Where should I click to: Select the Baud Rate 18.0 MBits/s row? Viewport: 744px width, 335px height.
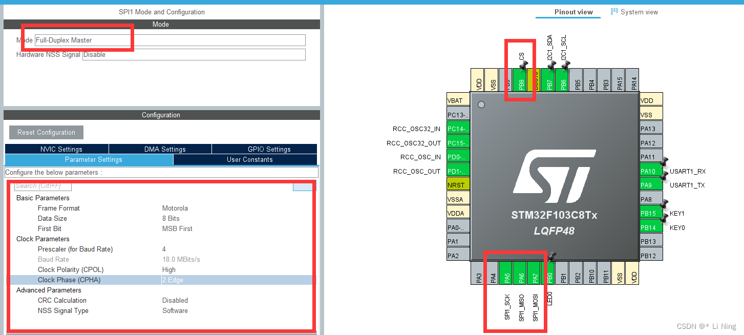161,259
